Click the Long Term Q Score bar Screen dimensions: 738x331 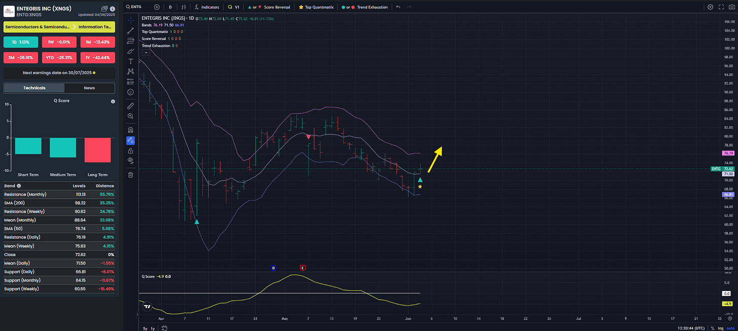(x=97, y=150)
